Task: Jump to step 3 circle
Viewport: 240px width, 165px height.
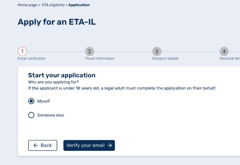Action: click(157, 51)
